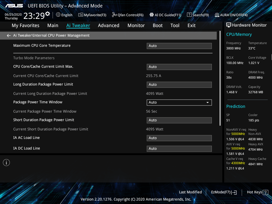
Task: Click the 23:29 clock display
Action: [34, 16]
